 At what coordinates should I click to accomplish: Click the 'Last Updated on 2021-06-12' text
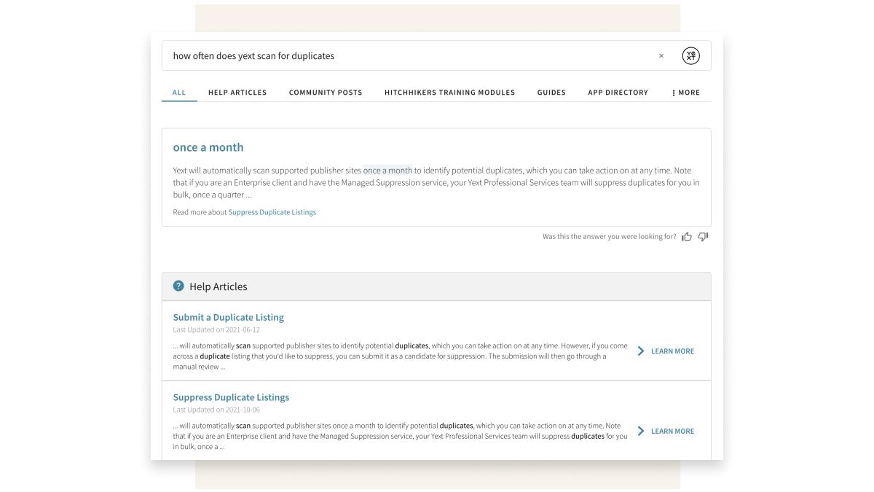216,330
